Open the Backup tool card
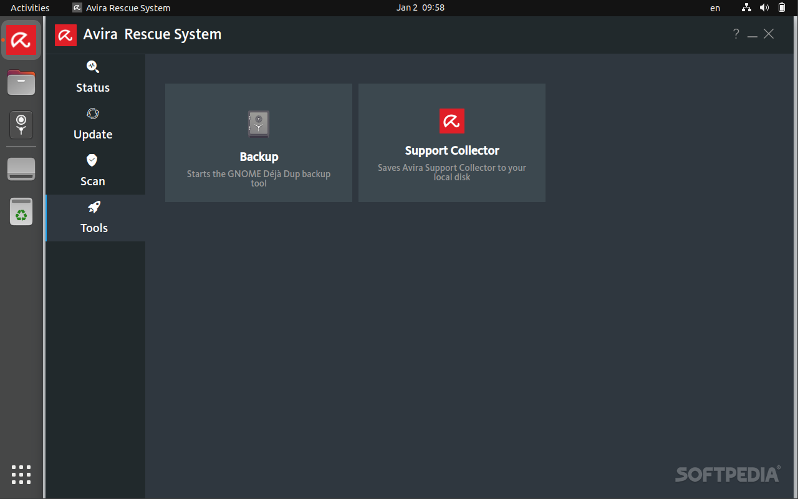This screenshot has height=499, width=798. point(259,143)
